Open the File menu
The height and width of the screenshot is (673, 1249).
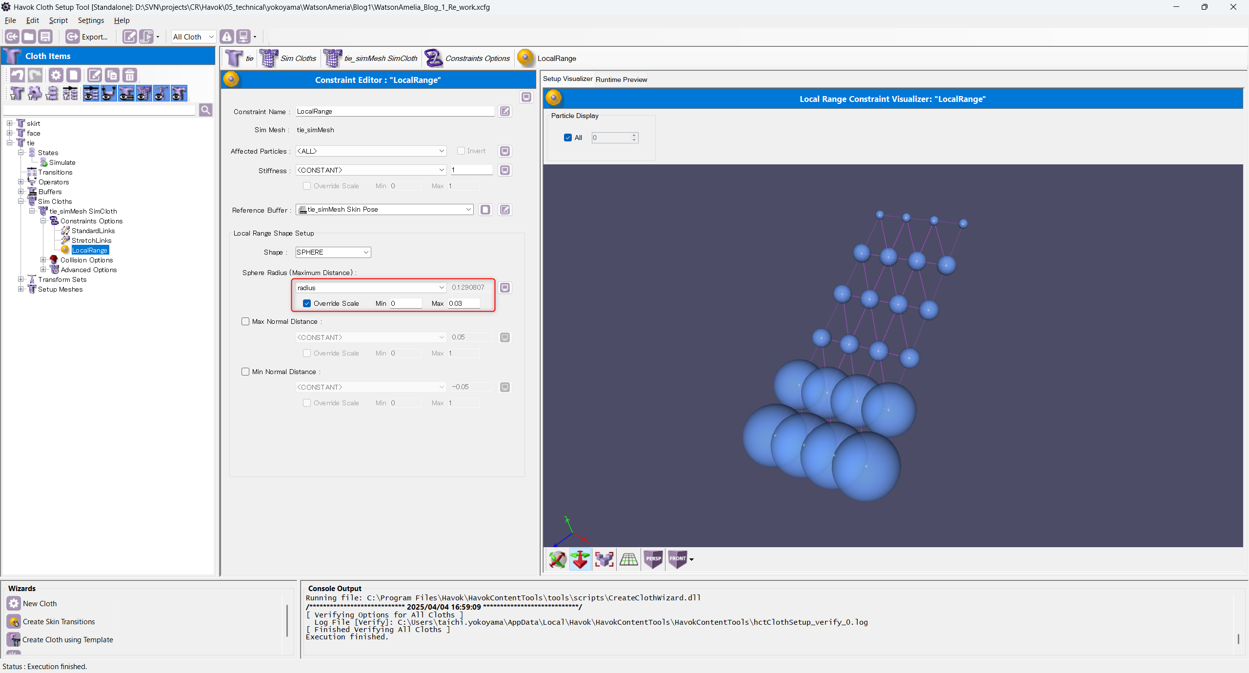coord(10,20)
